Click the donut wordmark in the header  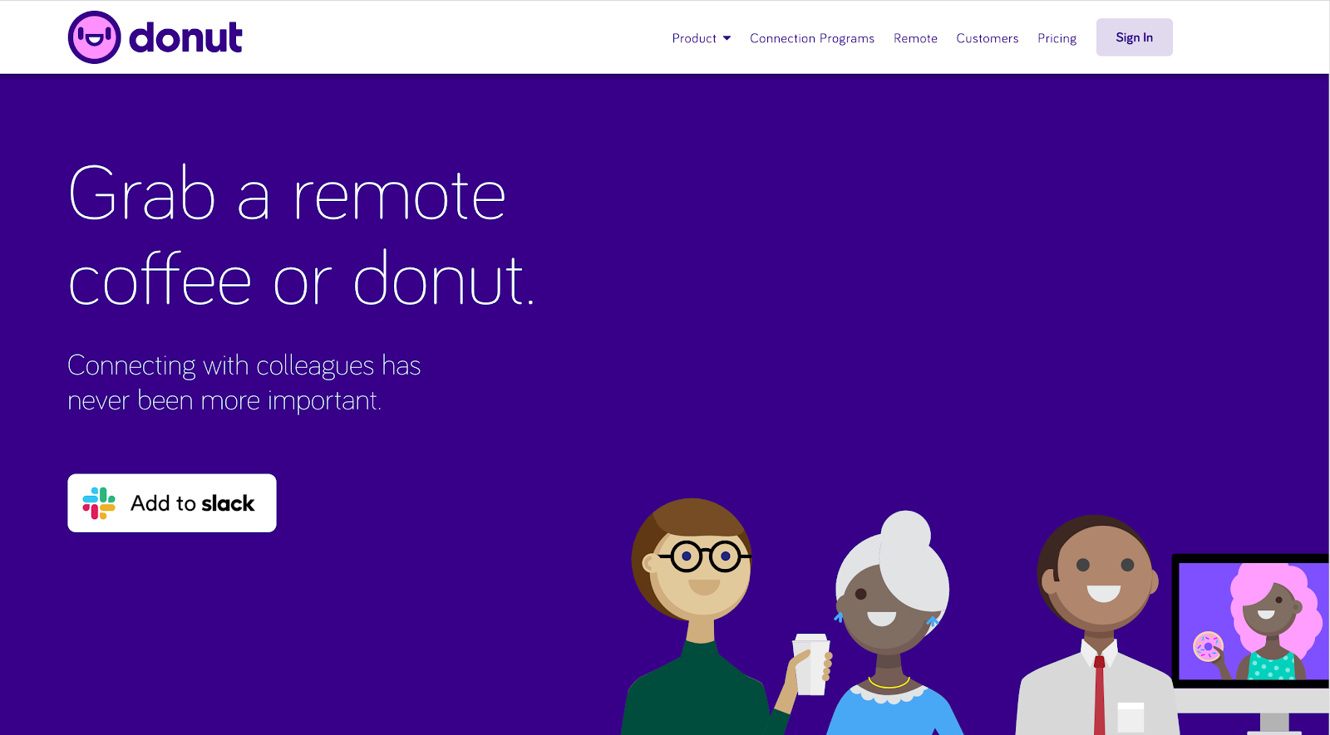pyautogui.click(x=185, y=38)
